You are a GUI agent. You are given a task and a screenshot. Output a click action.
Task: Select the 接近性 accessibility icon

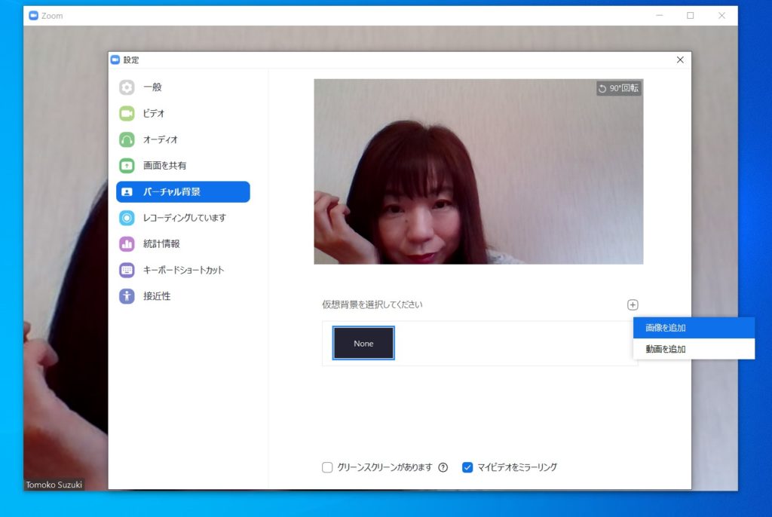[x=127, y=296]
